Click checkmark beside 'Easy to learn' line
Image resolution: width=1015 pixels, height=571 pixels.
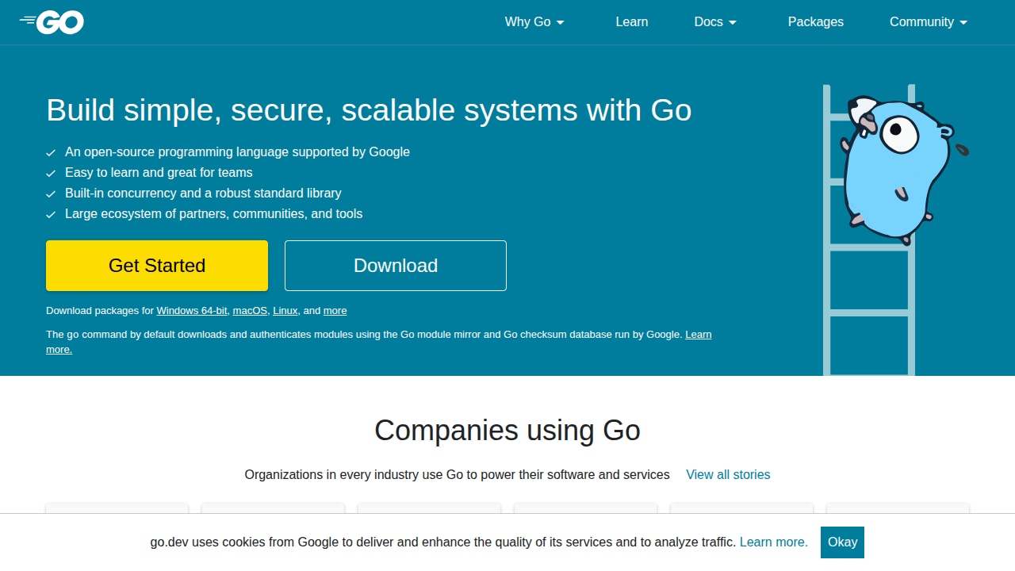pyautogui.click(x=51, y=173)
